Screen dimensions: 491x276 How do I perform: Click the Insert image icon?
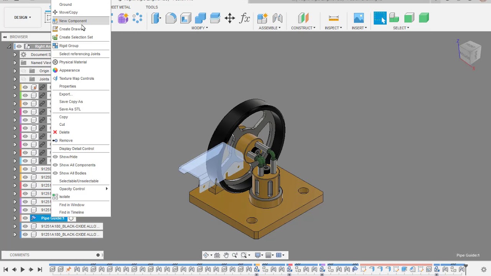[x=359, y=18]
